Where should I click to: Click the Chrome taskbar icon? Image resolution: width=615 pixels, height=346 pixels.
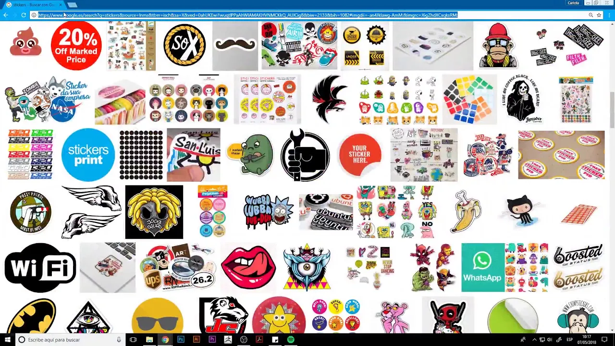pos(165,340)
